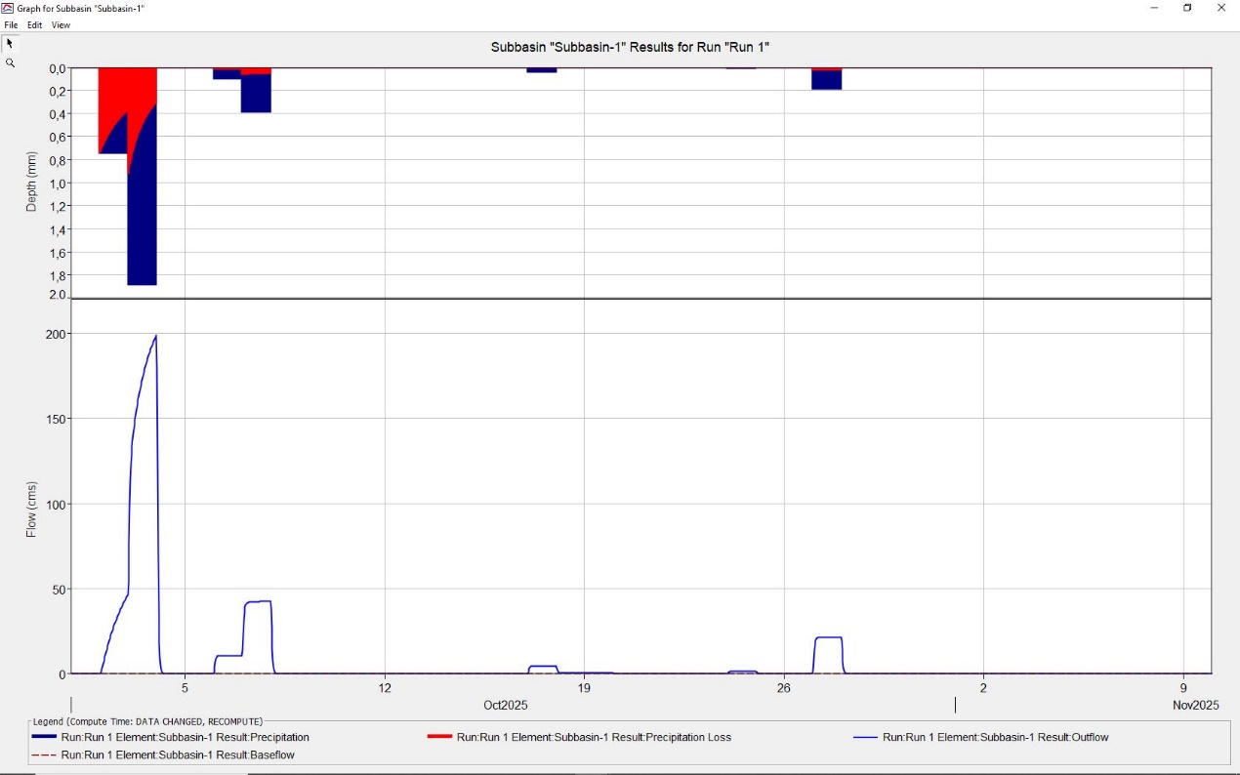Click the Precipitation legend label text

185,738
